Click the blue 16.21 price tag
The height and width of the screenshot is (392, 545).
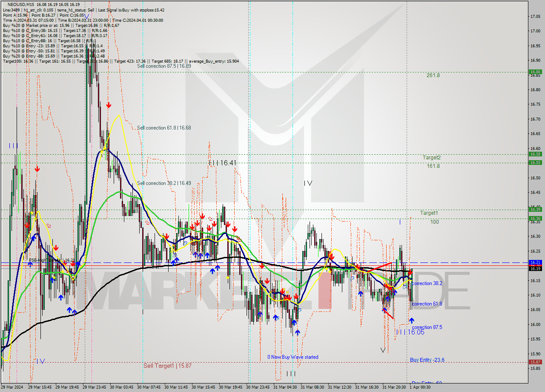click(x=535, y=262)
